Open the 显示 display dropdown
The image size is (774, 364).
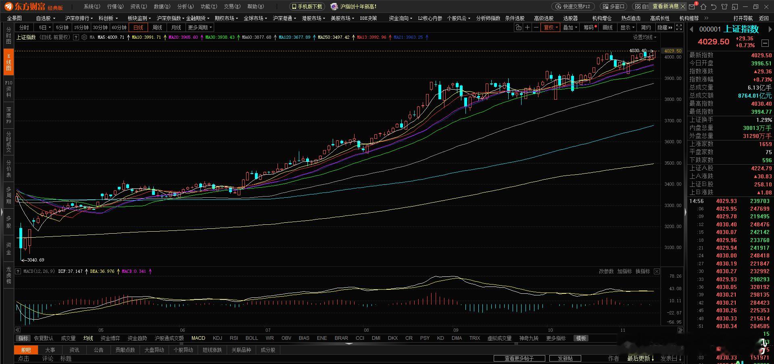click(x=628, y=27)
